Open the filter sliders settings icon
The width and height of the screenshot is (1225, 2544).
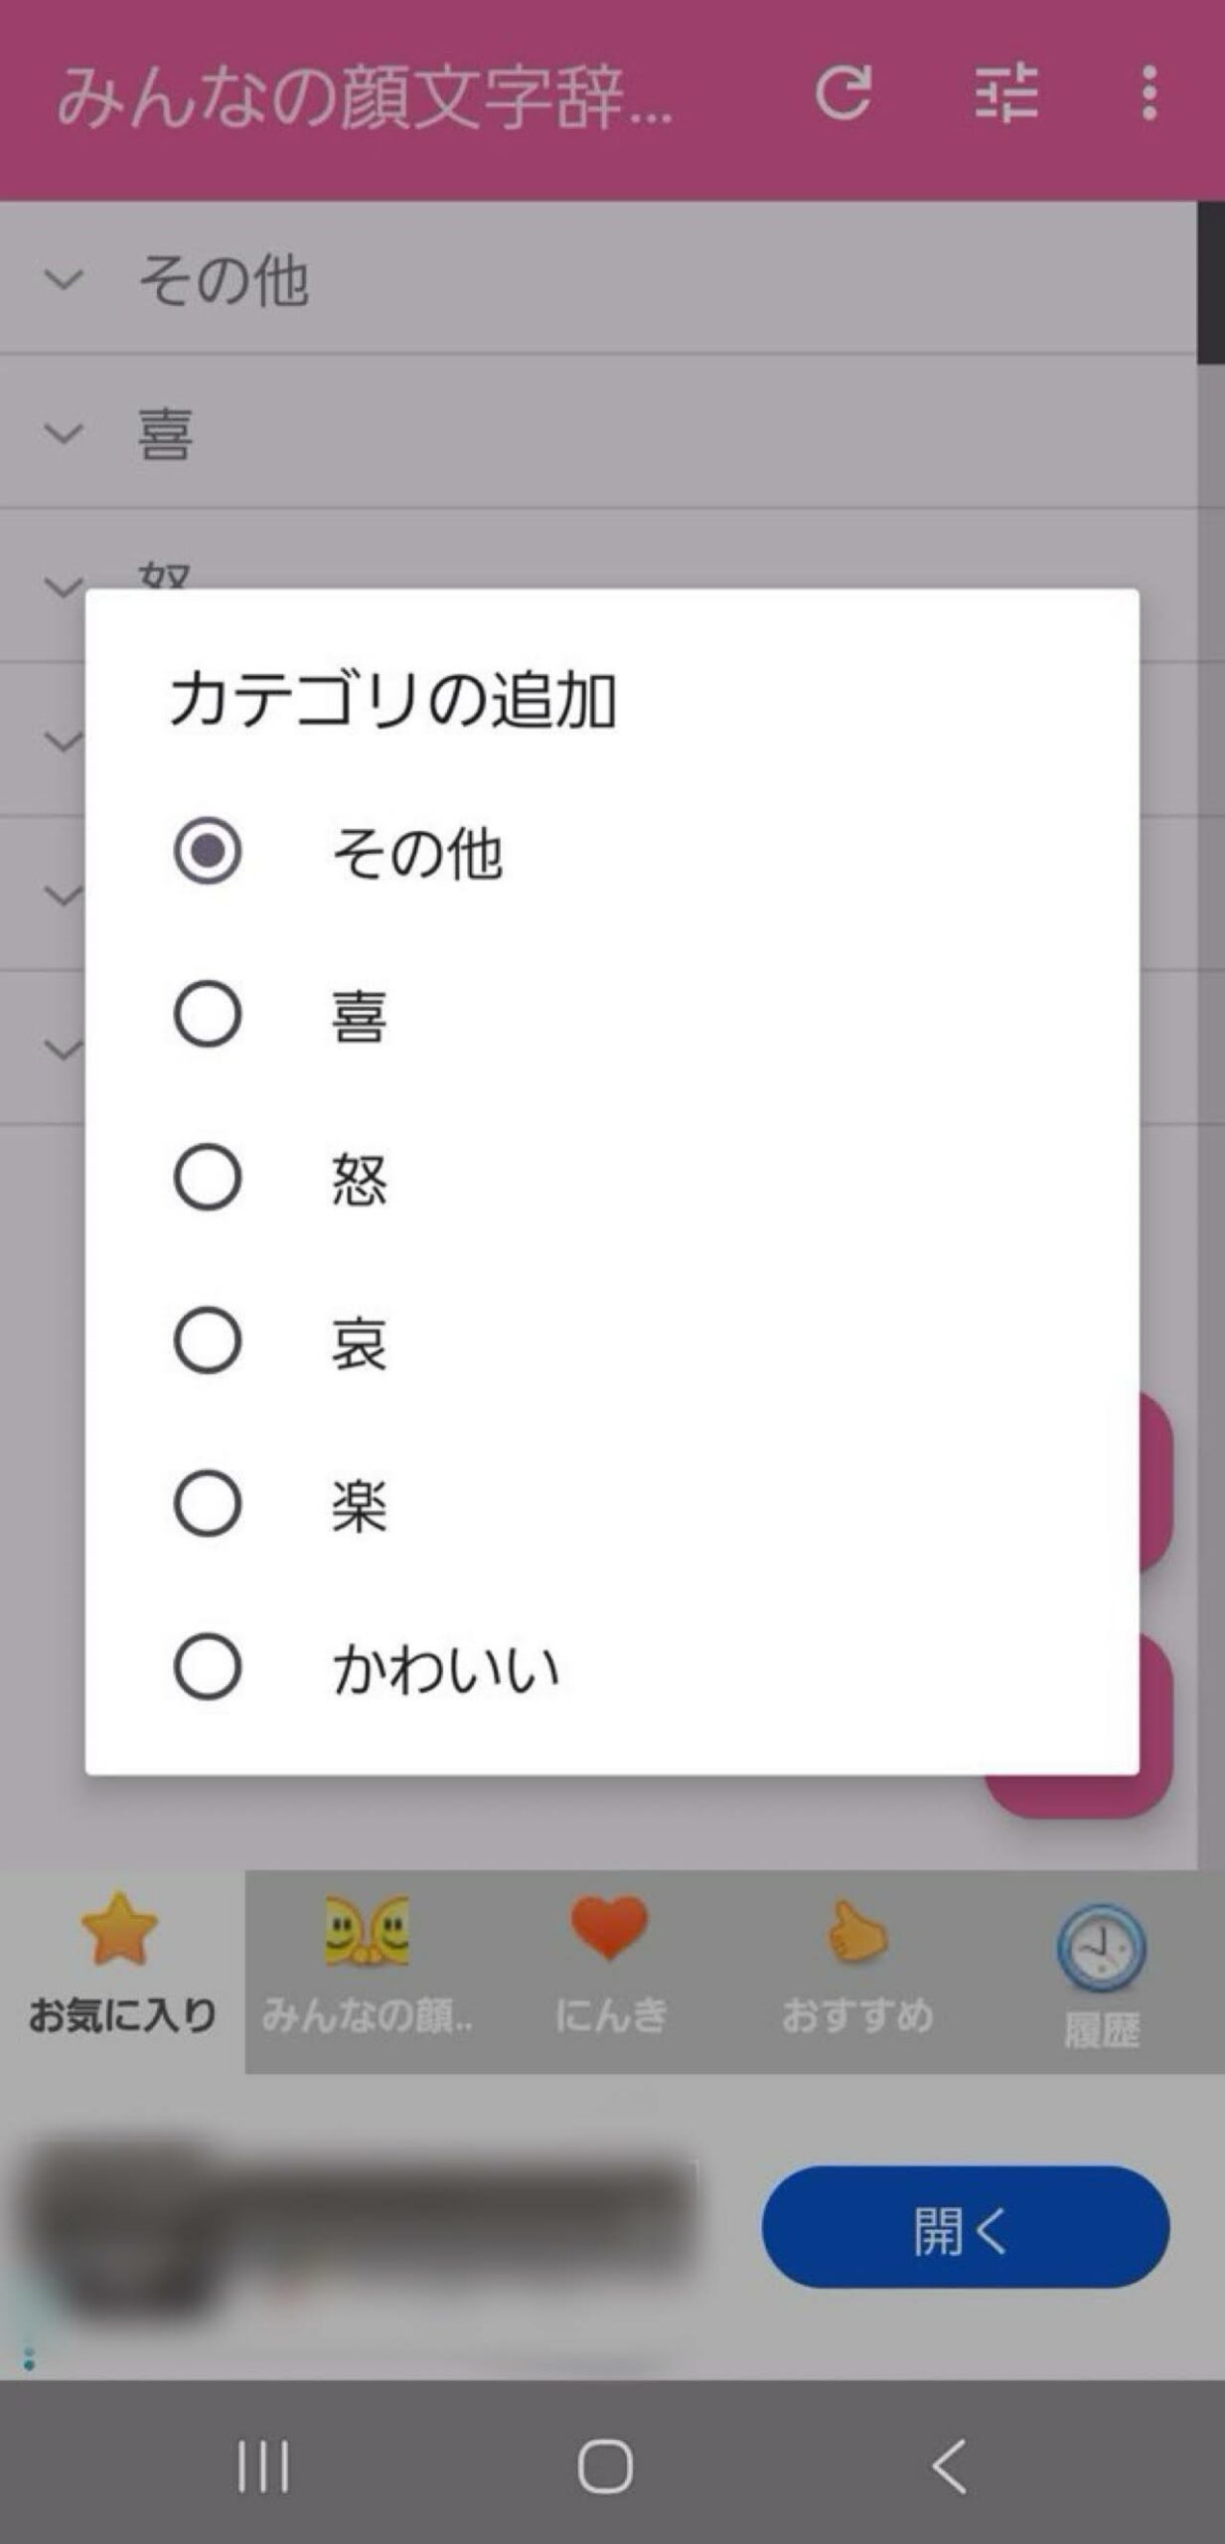click(x=1005, y=94)
